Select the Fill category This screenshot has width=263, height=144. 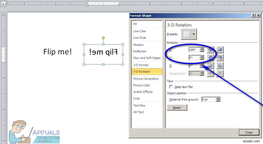tap(147, 24)
